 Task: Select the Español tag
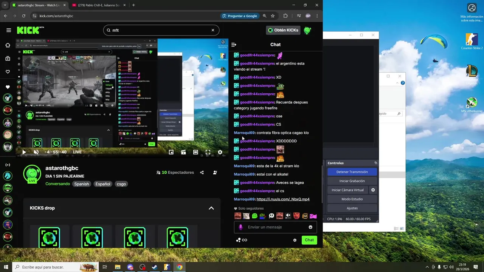(x=103, y=184)
